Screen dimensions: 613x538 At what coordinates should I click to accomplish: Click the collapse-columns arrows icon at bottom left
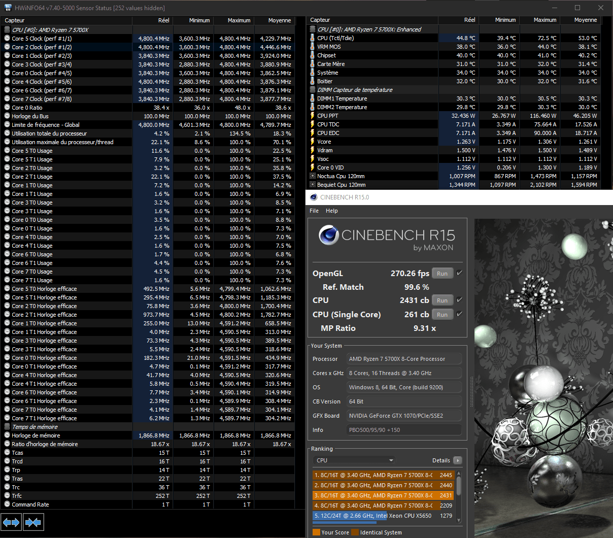pos(33,522)
